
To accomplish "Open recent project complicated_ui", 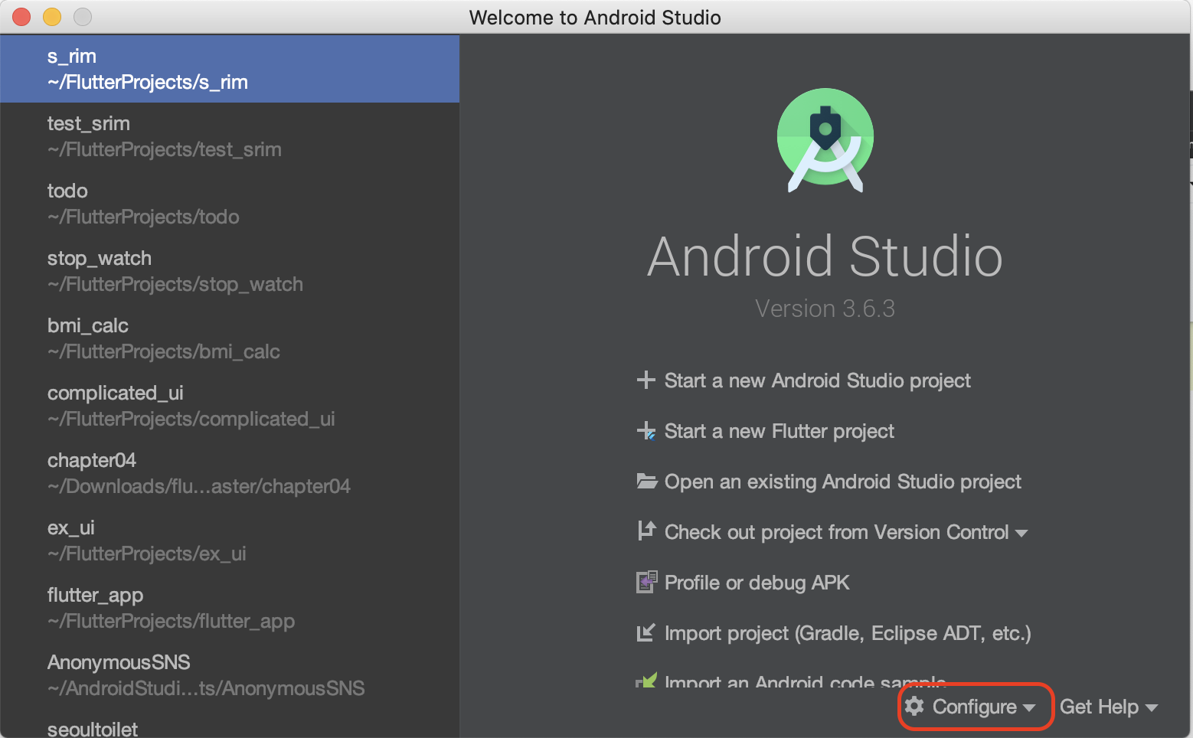I will (230, 406).
